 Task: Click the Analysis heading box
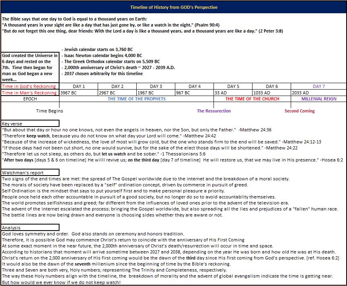(x=30, y=228)
